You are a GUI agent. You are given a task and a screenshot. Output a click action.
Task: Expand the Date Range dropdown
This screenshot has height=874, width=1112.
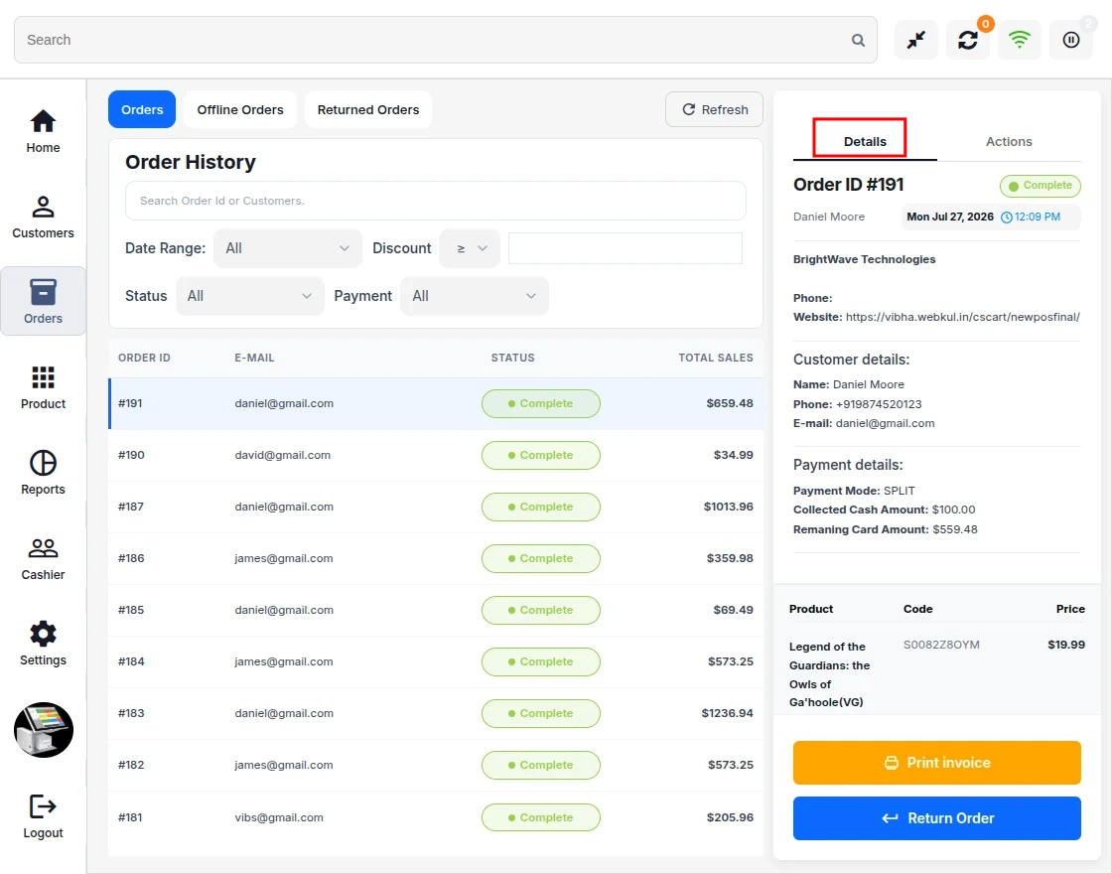287,248
